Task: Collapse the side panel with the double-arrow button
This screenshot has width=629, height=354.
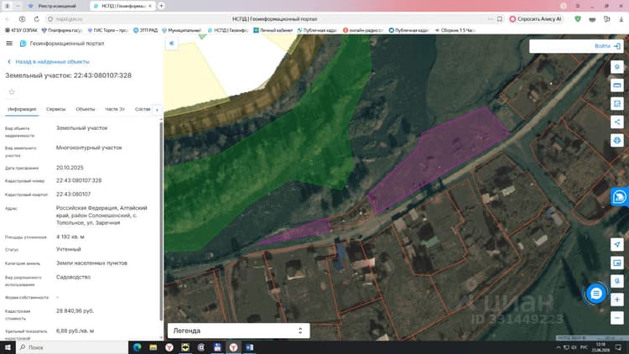Action: tap(172, 44)
